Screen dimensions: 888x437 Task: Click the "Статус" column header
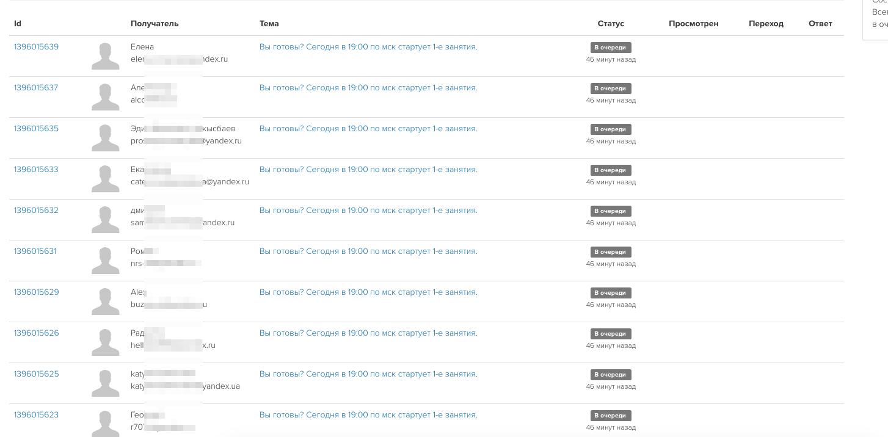point(611,24)
